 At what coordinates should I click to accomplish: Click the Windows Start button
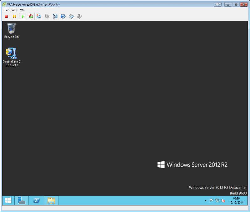tap(8, 200)
